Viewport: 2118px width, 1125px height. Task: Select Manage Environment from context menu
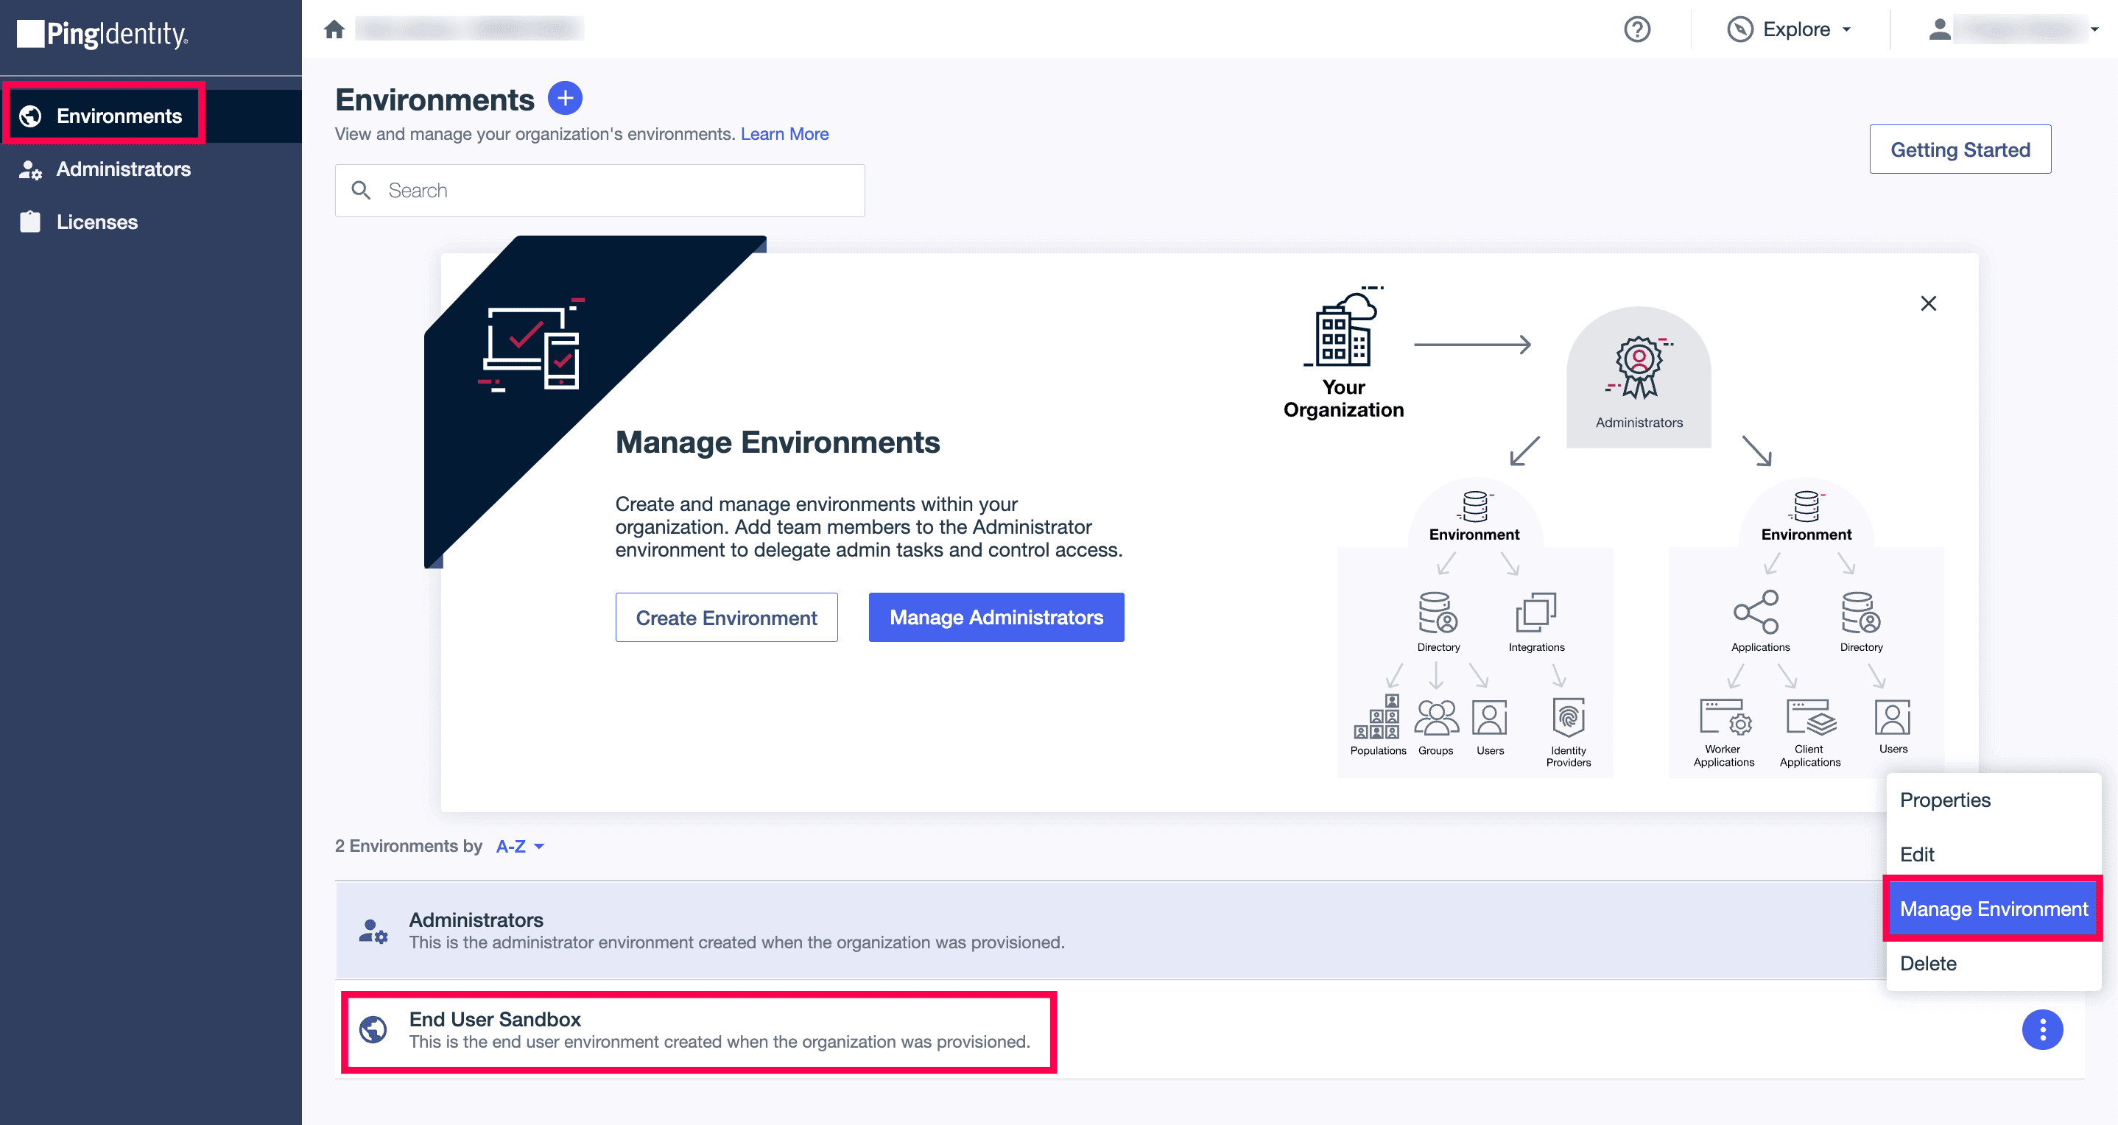click(1993, 908)
